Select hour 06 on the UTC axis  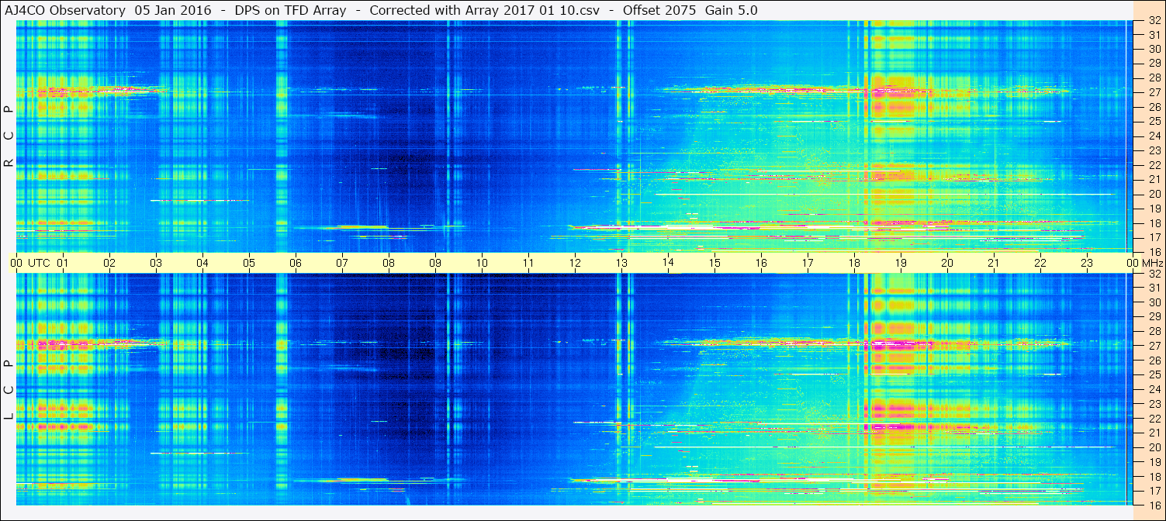click(296, 263)
